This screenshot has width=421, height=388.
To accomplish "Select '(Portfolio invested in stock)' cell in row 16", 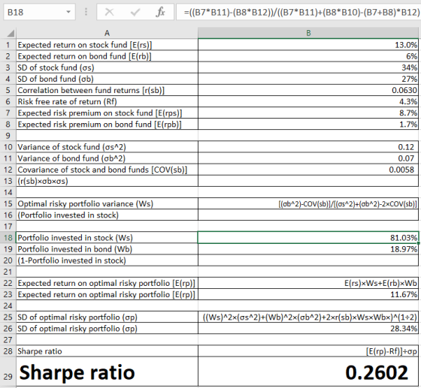I will 107,215.
